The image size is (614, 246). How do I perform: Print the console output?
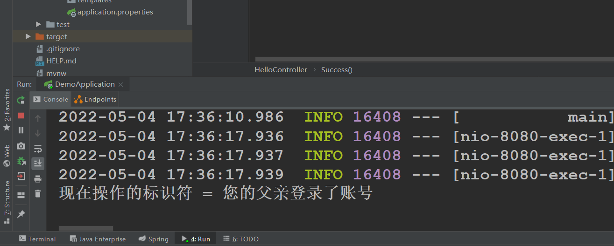point(38,179)
